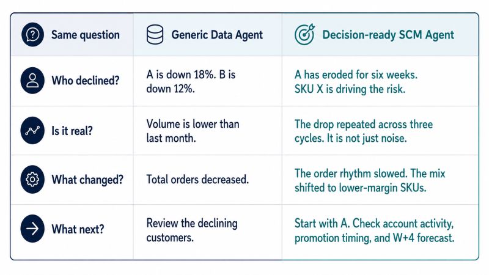Viewport: 489px width, 275px height.
Task: Click the right arrow icon beside What next
Action: click(32, 229)
